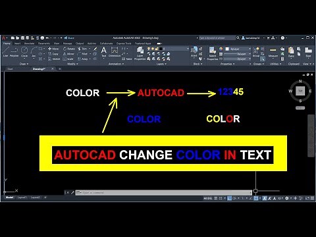The image size is (316, 237).
Task: Click the Group tool
Action: point(256,52)
